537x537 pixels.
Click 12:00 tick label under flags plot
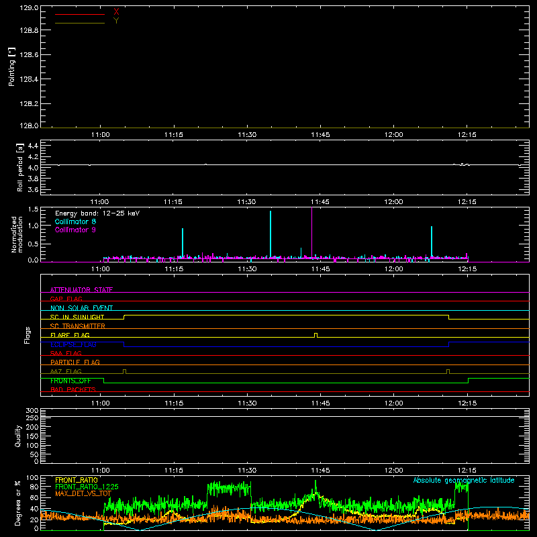coord(394,403)
